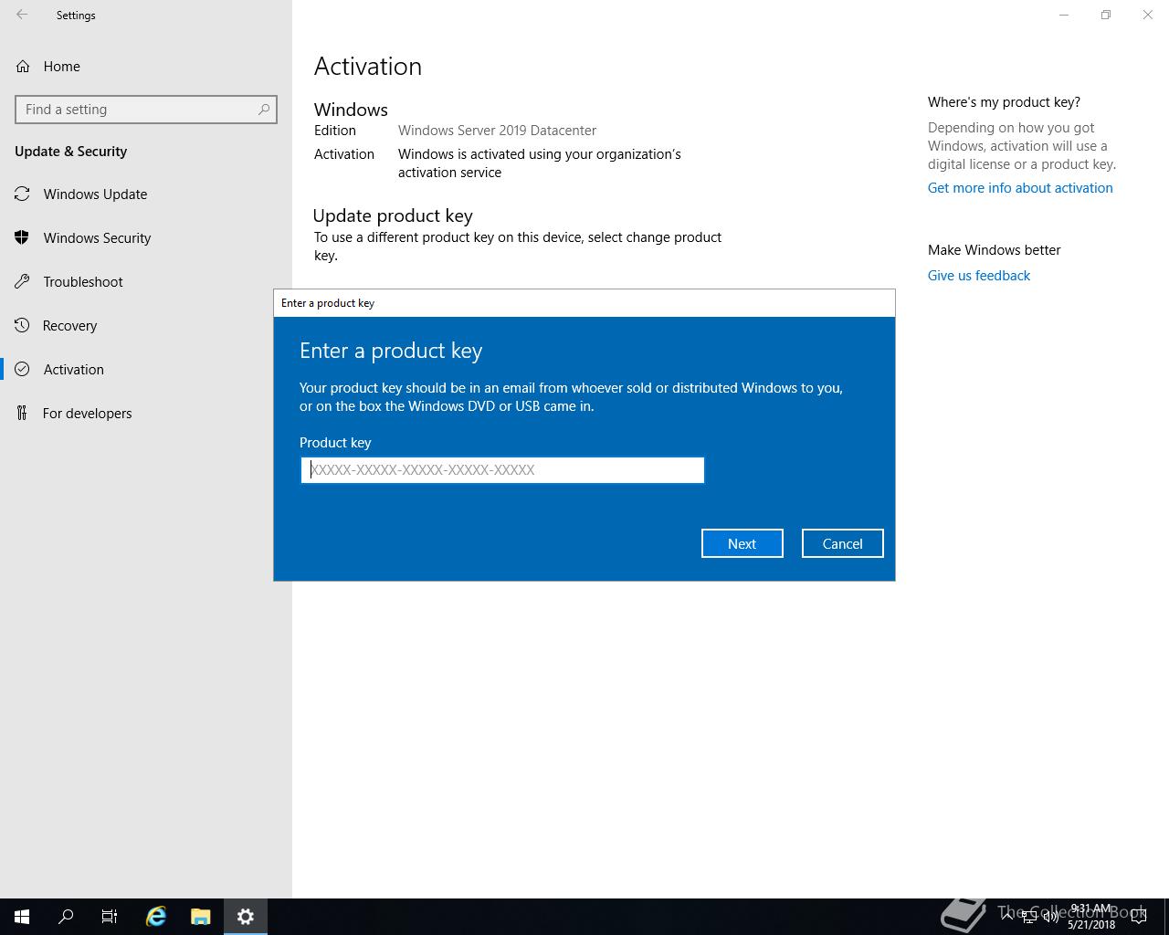Click the Update & Security heading
Viewport: 1169px width, 935px height.
pos(70,152)
